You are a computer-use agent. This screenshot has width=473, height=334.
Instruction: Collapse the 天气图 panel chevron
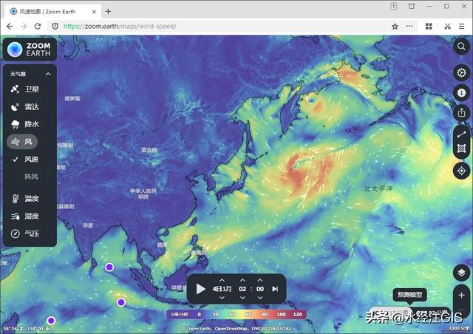click(48, 74)
